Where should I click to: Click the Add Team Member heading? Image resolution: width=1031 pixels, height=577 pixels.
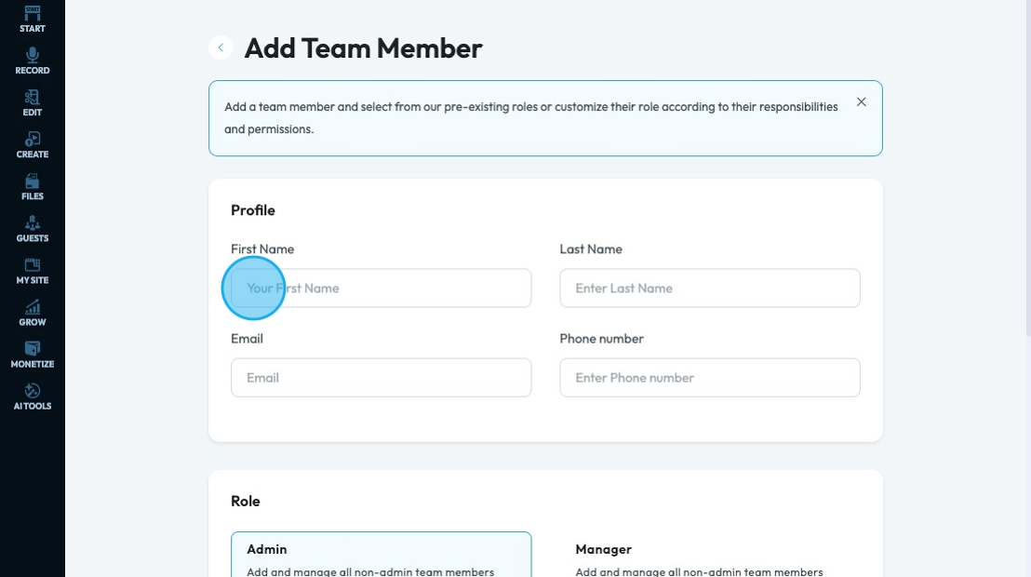click(x=363, y=48)
